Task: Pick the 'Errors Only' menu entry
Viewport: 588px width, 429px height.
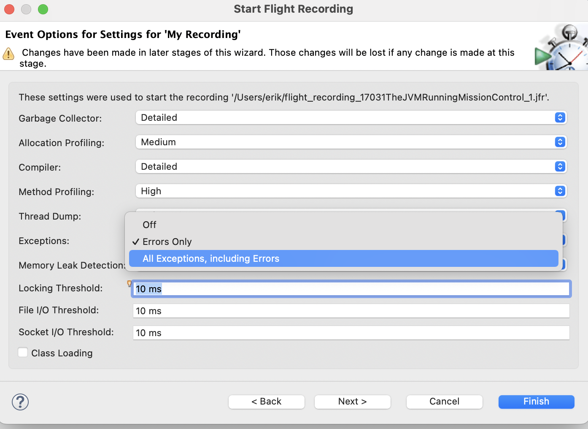Action: point(167,242)
